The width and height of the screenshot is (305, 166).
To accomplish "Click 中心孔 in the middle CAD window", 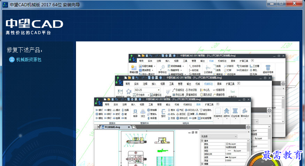I will [205, 90].
